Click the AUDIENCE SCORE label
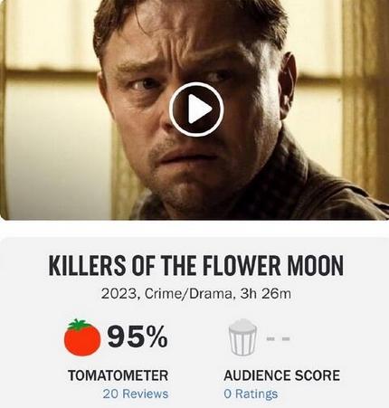This screenshot has width=389, height=408. click(281, 375)
